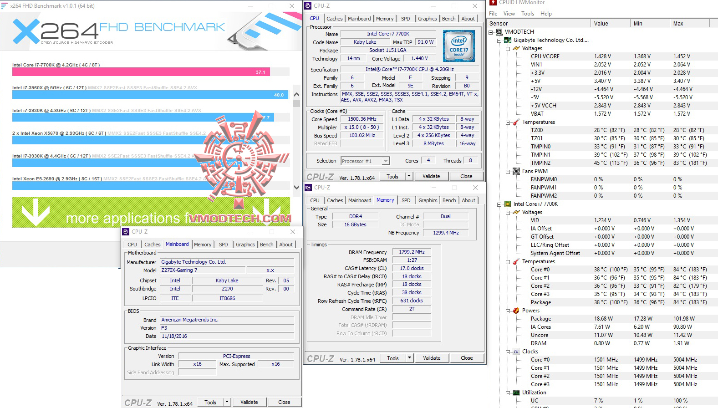Switch to About tab in Memory CPU-Z window

[x=468, y=200]
